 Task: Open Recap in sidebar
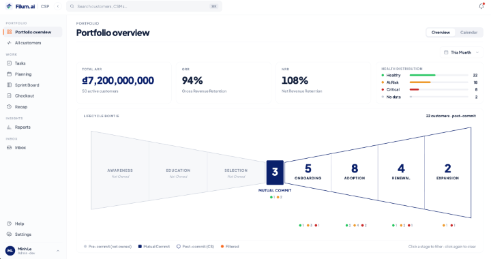pyautogui.click(x=33, y=106)
